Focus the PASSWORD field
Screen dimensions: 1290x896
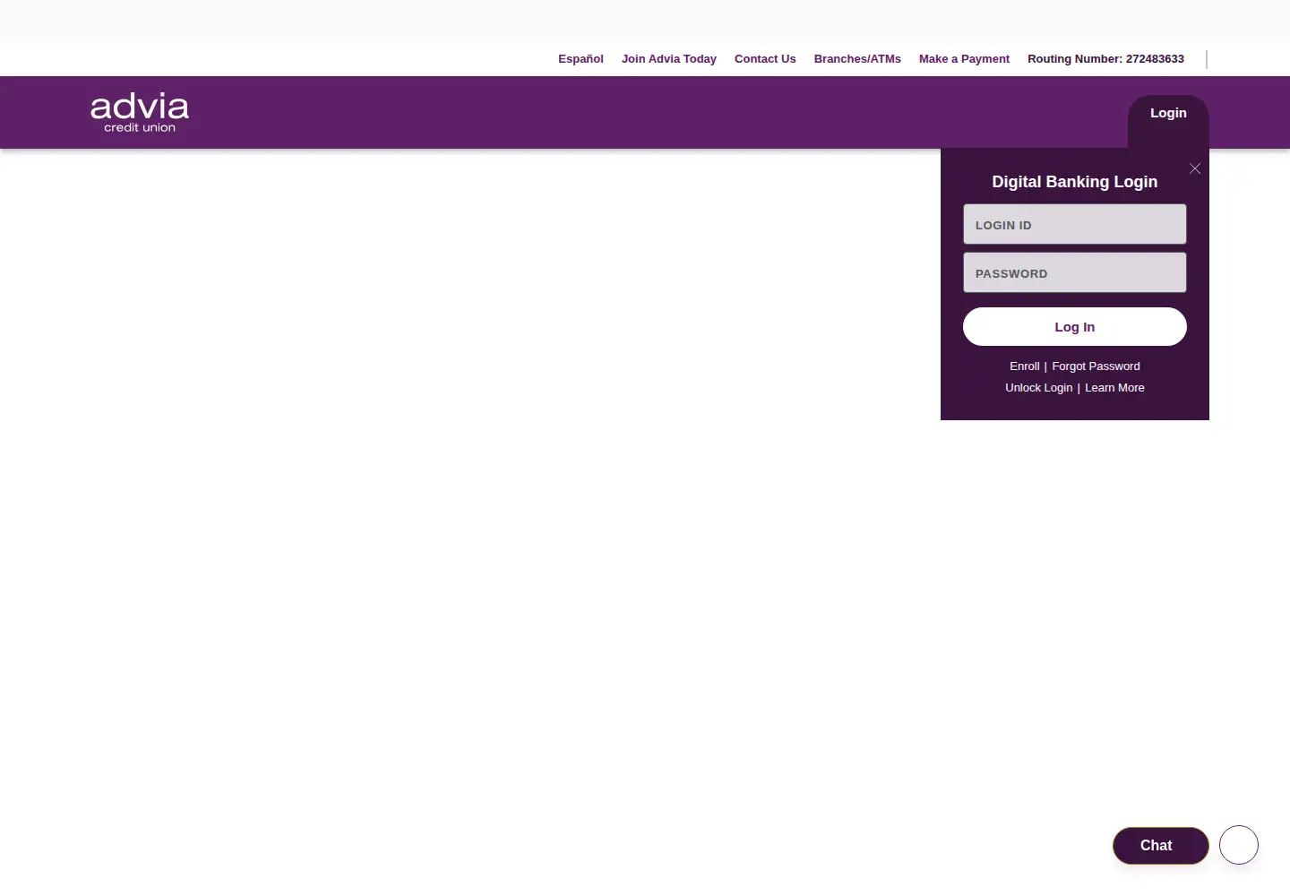coord(1075,272)
